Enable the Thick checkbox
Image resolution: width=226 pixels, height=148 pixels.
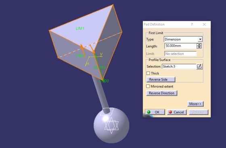pos(148,73)
